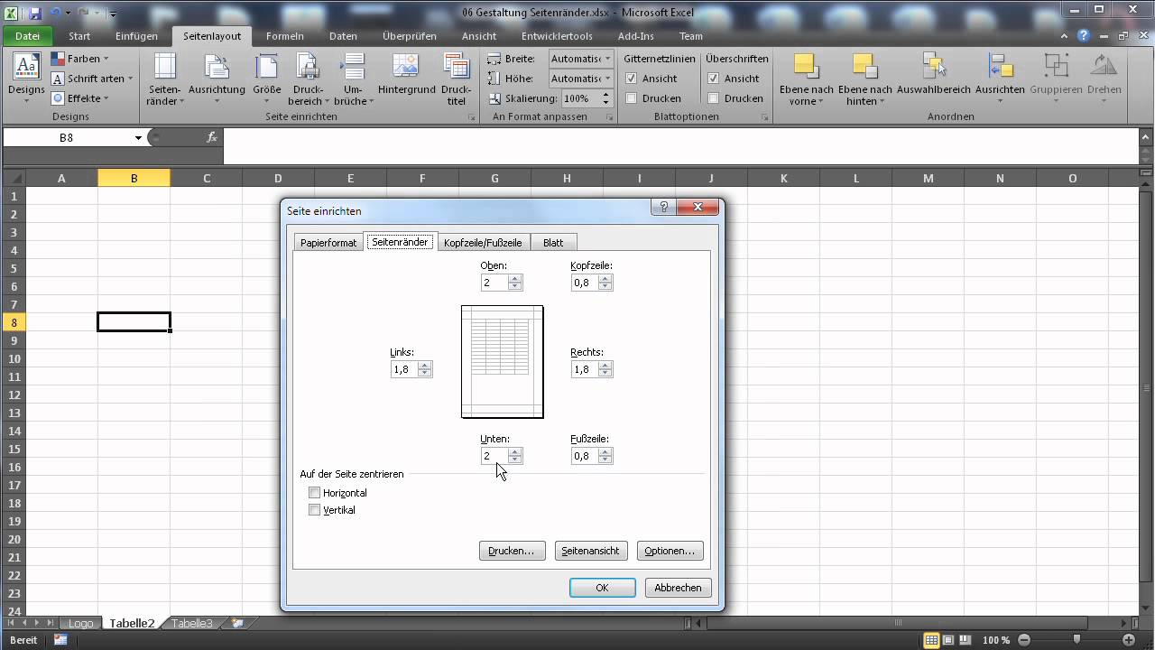The width and height of the screenshot is (1155, 650).
Task: Select column header K
Action: coord(784,179)
